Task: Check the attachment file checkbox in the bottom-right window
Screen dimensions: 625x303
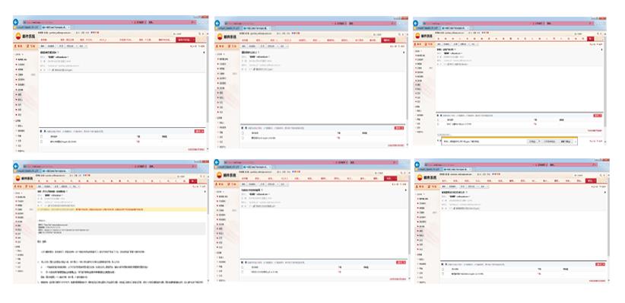Action: coord(443,274)
